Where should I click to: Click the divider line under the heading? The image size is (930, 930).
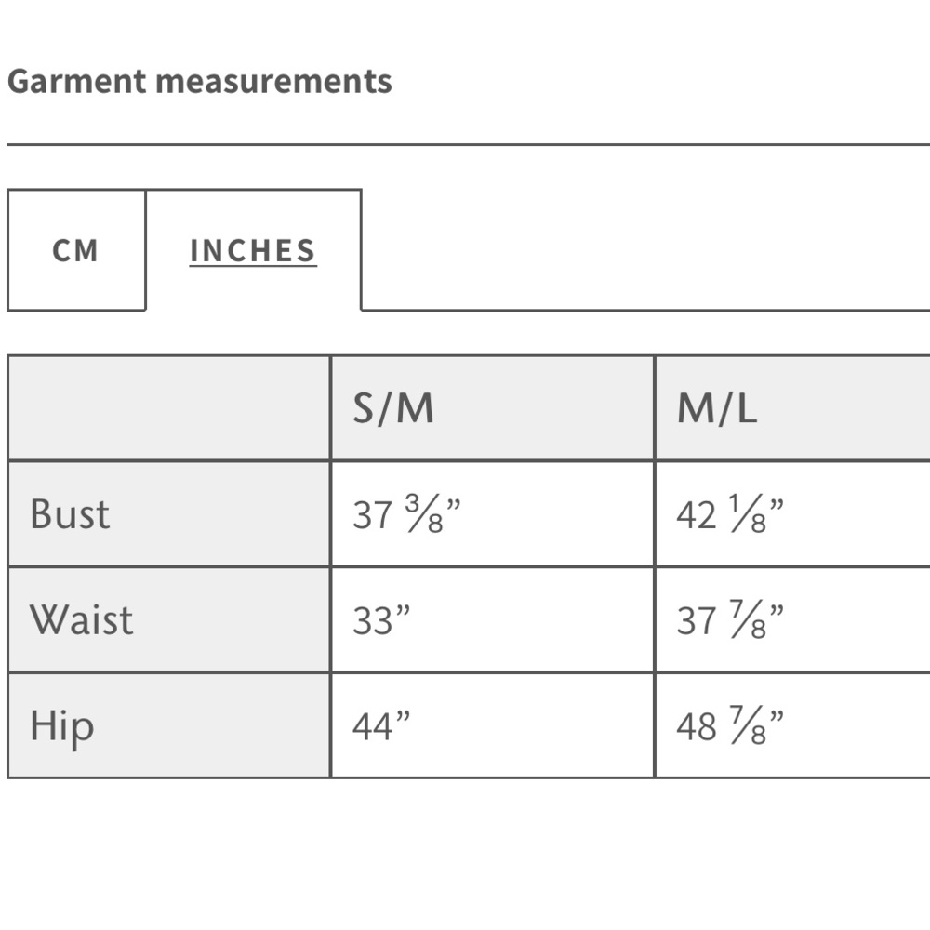pyautogui.click(x=469, y=144)
